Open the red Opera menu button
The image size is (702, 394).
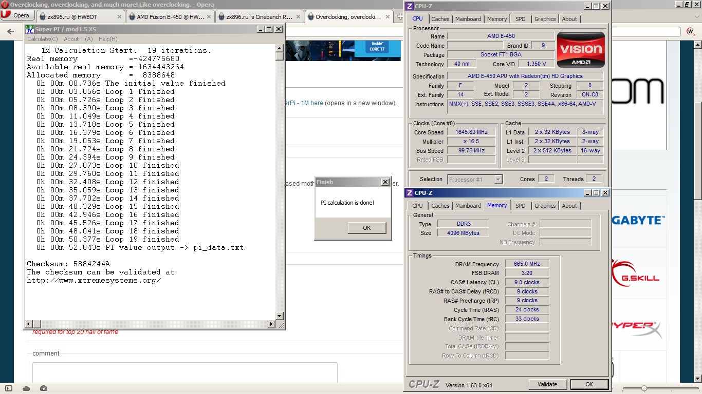pos(16,15)
